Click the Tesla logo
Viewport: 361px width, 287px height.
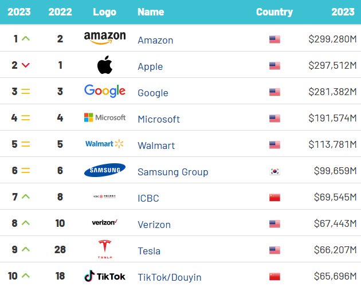click(x=105, y=250)
